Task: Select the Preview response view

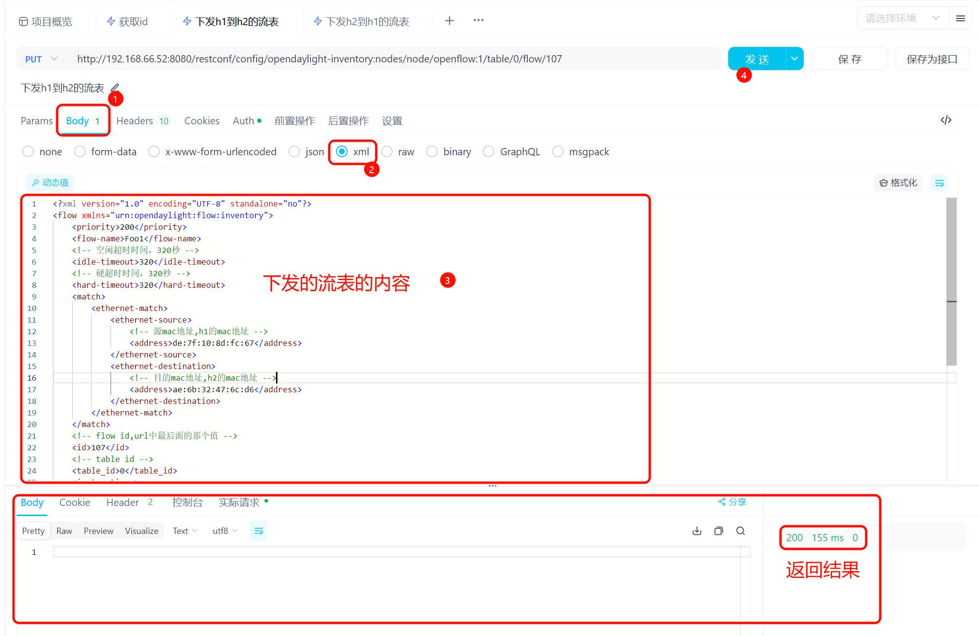Action: 98,531
